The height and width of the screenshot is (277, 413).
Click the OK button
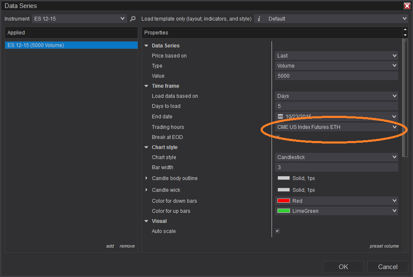click(343, 267)
